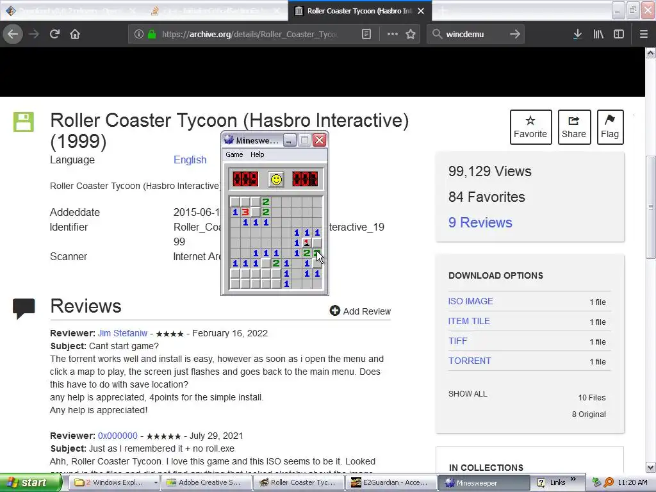Switch to the Roller Coaster Tycoon browser tab
Image resolution: width=656 pixels, height=492 pixels.
click(360, 11)
